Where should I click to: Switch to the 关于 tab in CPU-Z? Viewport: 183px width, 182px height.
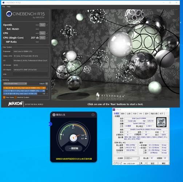(161, 113)
